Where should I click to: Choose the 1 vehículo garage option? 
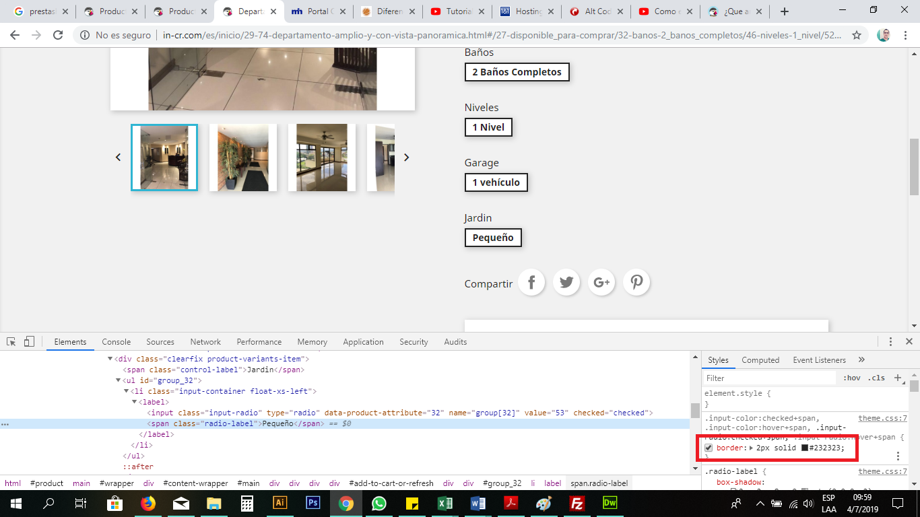[x=496, y=182]
